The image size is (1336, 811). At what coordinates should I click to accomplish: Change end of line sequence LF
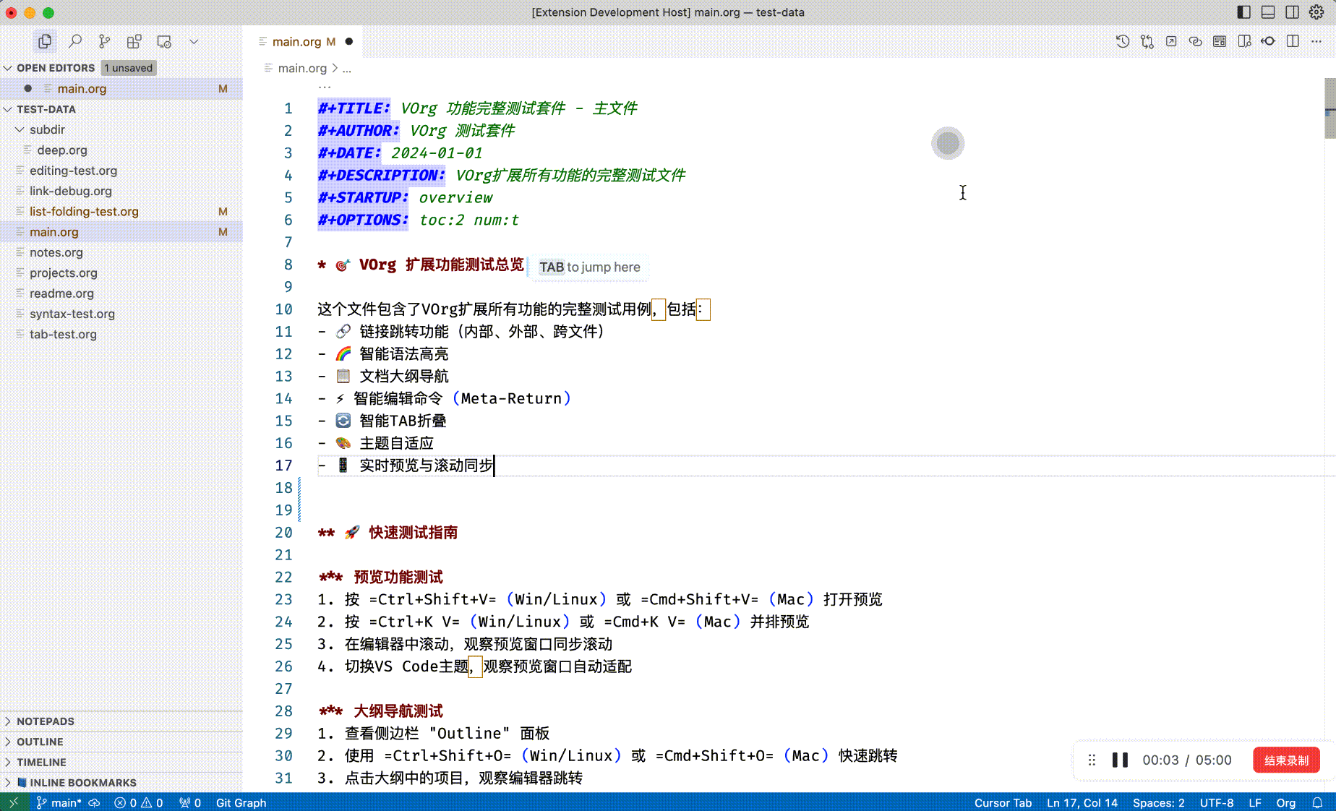(x=1255, y=802)
